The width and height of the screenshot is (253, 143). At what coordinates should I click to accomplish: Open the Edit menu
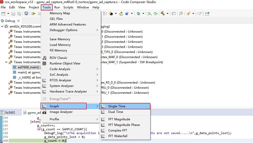(12, 7)
